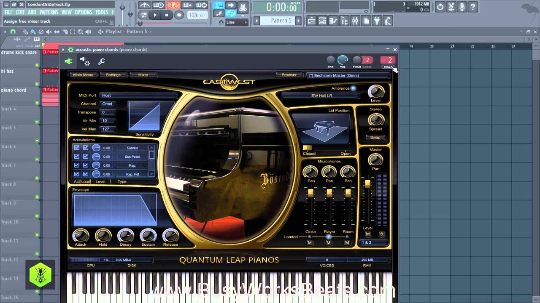540x303 pixels.
Task: Toggle the Ambience on/off light
Action: point(353,88)
